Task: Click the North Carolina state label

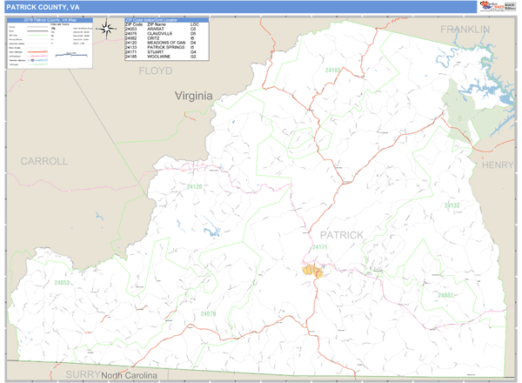Action: tap(129, 376)
